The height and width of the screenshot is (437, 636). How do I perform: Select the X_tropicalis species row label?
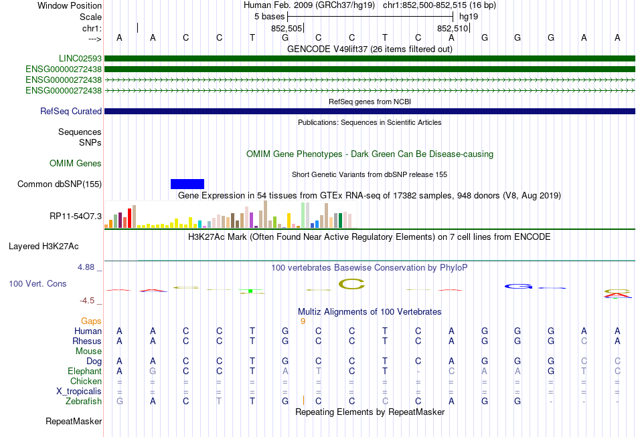79,392
